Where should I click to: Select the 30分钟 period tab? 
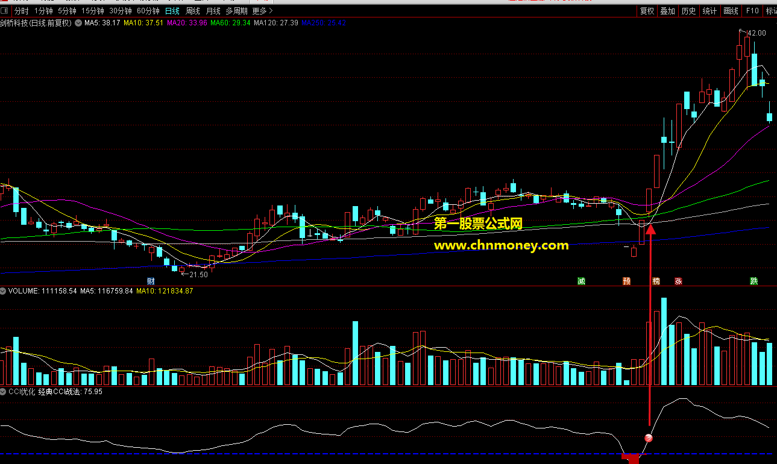click(121, 11)
